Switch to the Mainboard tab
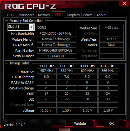The image size is (130, 131). [x=26, y=15]
